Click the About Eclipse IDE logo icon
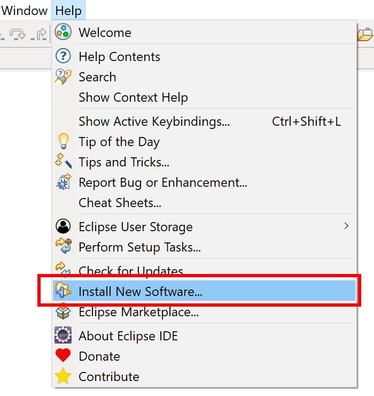 (63, 335)
